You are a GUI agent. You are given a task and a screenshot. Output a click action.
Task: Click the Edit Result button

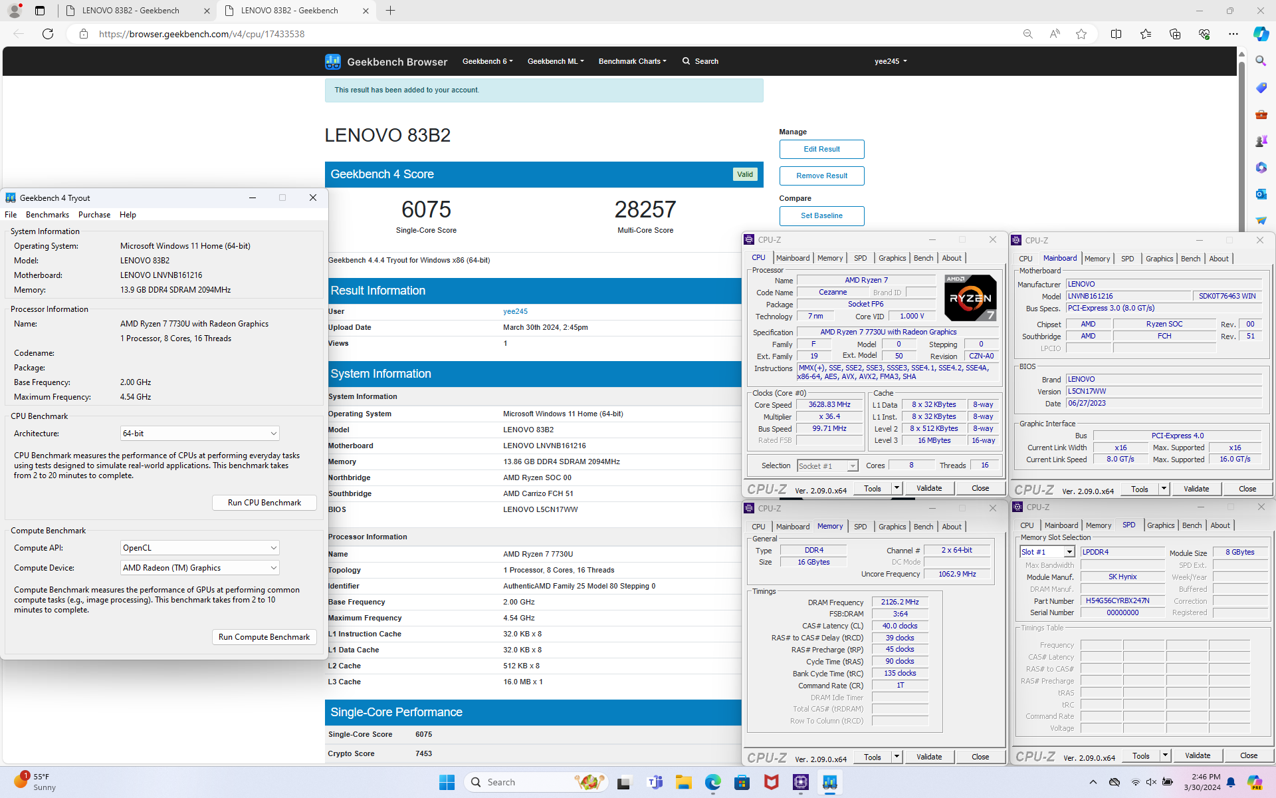pos(821,149)
